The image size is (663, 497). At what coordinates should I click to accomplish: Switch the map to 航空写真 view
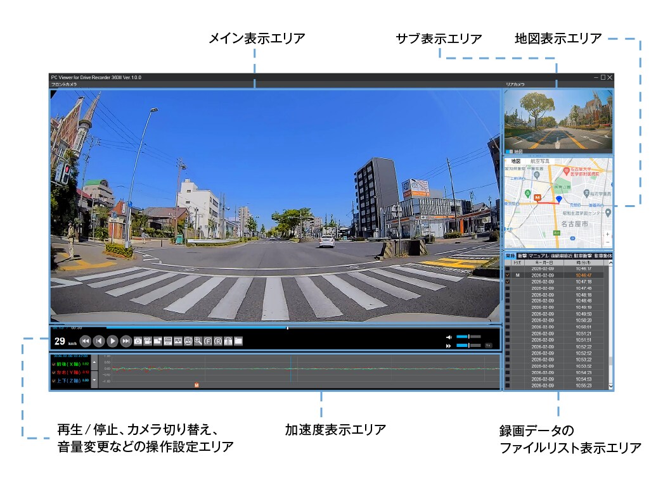(x=539, y=161)
